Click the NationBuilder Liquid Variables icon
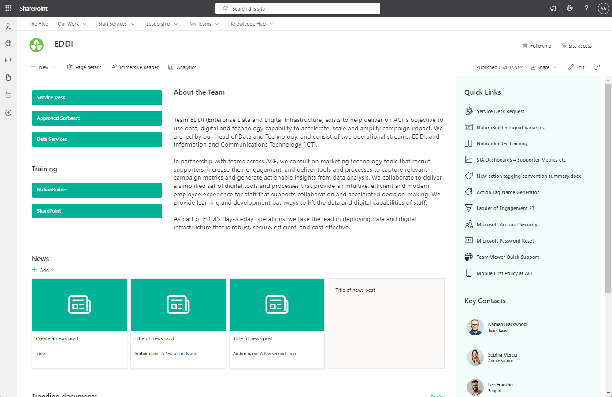Screen dimensions: 612x397 point(469,128)
